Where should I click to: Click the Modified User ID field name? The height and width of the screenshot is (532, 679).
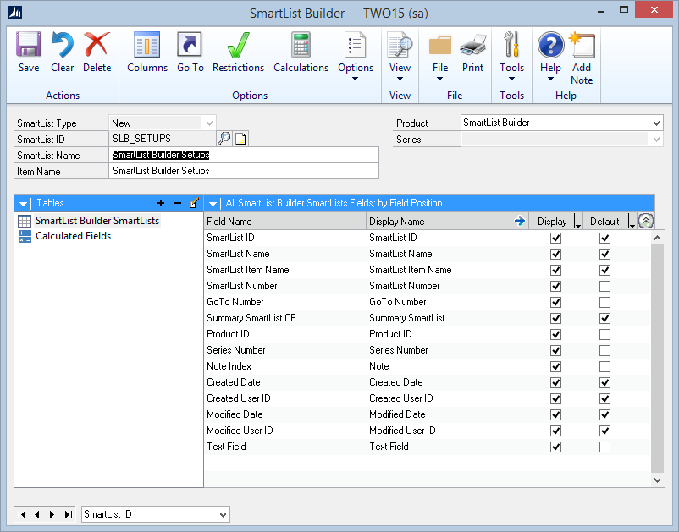(240, 431)
